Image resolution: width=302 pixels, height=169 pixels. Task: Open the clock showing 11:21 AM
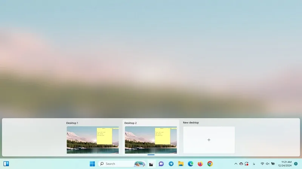pos(285,164)
